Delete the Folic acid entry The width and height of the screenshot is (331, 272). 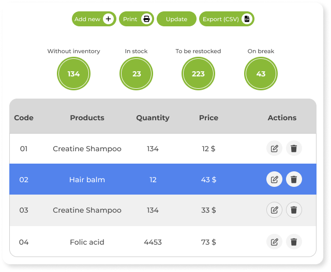pyautogui.click(x=294, y=242)
